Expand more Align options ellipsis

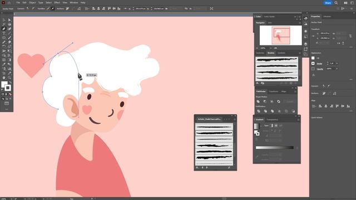point(351,111)
